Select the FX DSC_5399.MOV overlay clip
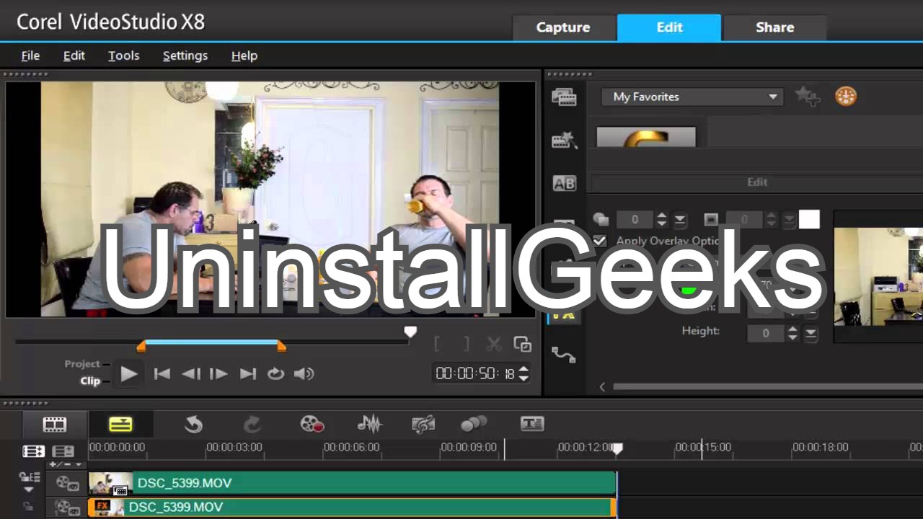 pyautogui.click(x=352, y=507)
